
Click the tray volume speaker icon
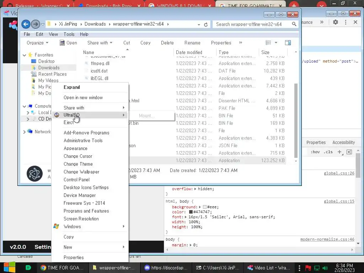point(325,268)
